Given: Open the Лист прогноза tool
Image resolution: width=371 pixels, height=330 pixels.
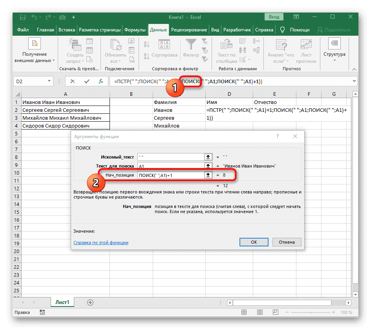Looking at the screenshot, I should click(x=306, y=50).
